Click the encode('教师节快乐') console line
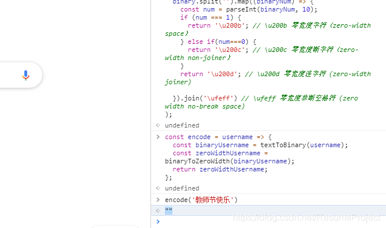 (201, 200)
